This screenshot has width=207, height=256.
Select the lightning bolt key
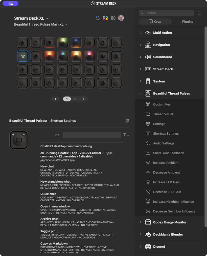[x=49, y=70]
